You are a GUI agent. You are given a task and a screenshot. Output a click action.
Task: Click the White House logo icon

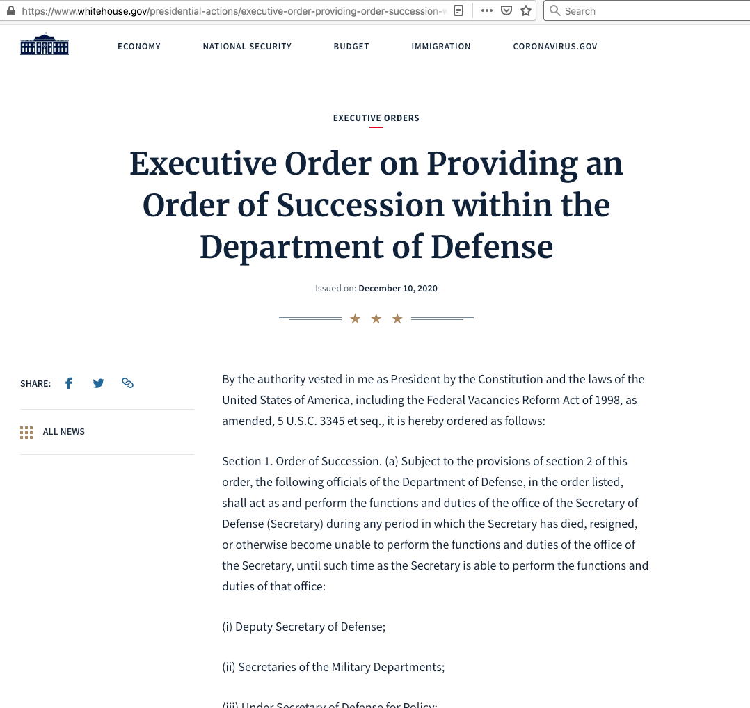click(45, 44)
